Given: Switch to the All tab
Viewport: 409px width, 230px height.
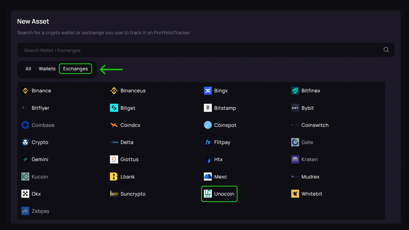Looking at the screenshot, I should 28,69.
